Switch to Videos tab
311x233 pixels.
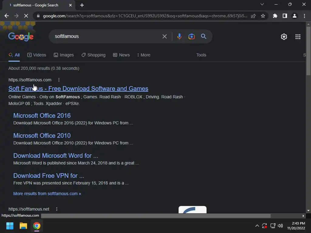(x=37, y=55)
